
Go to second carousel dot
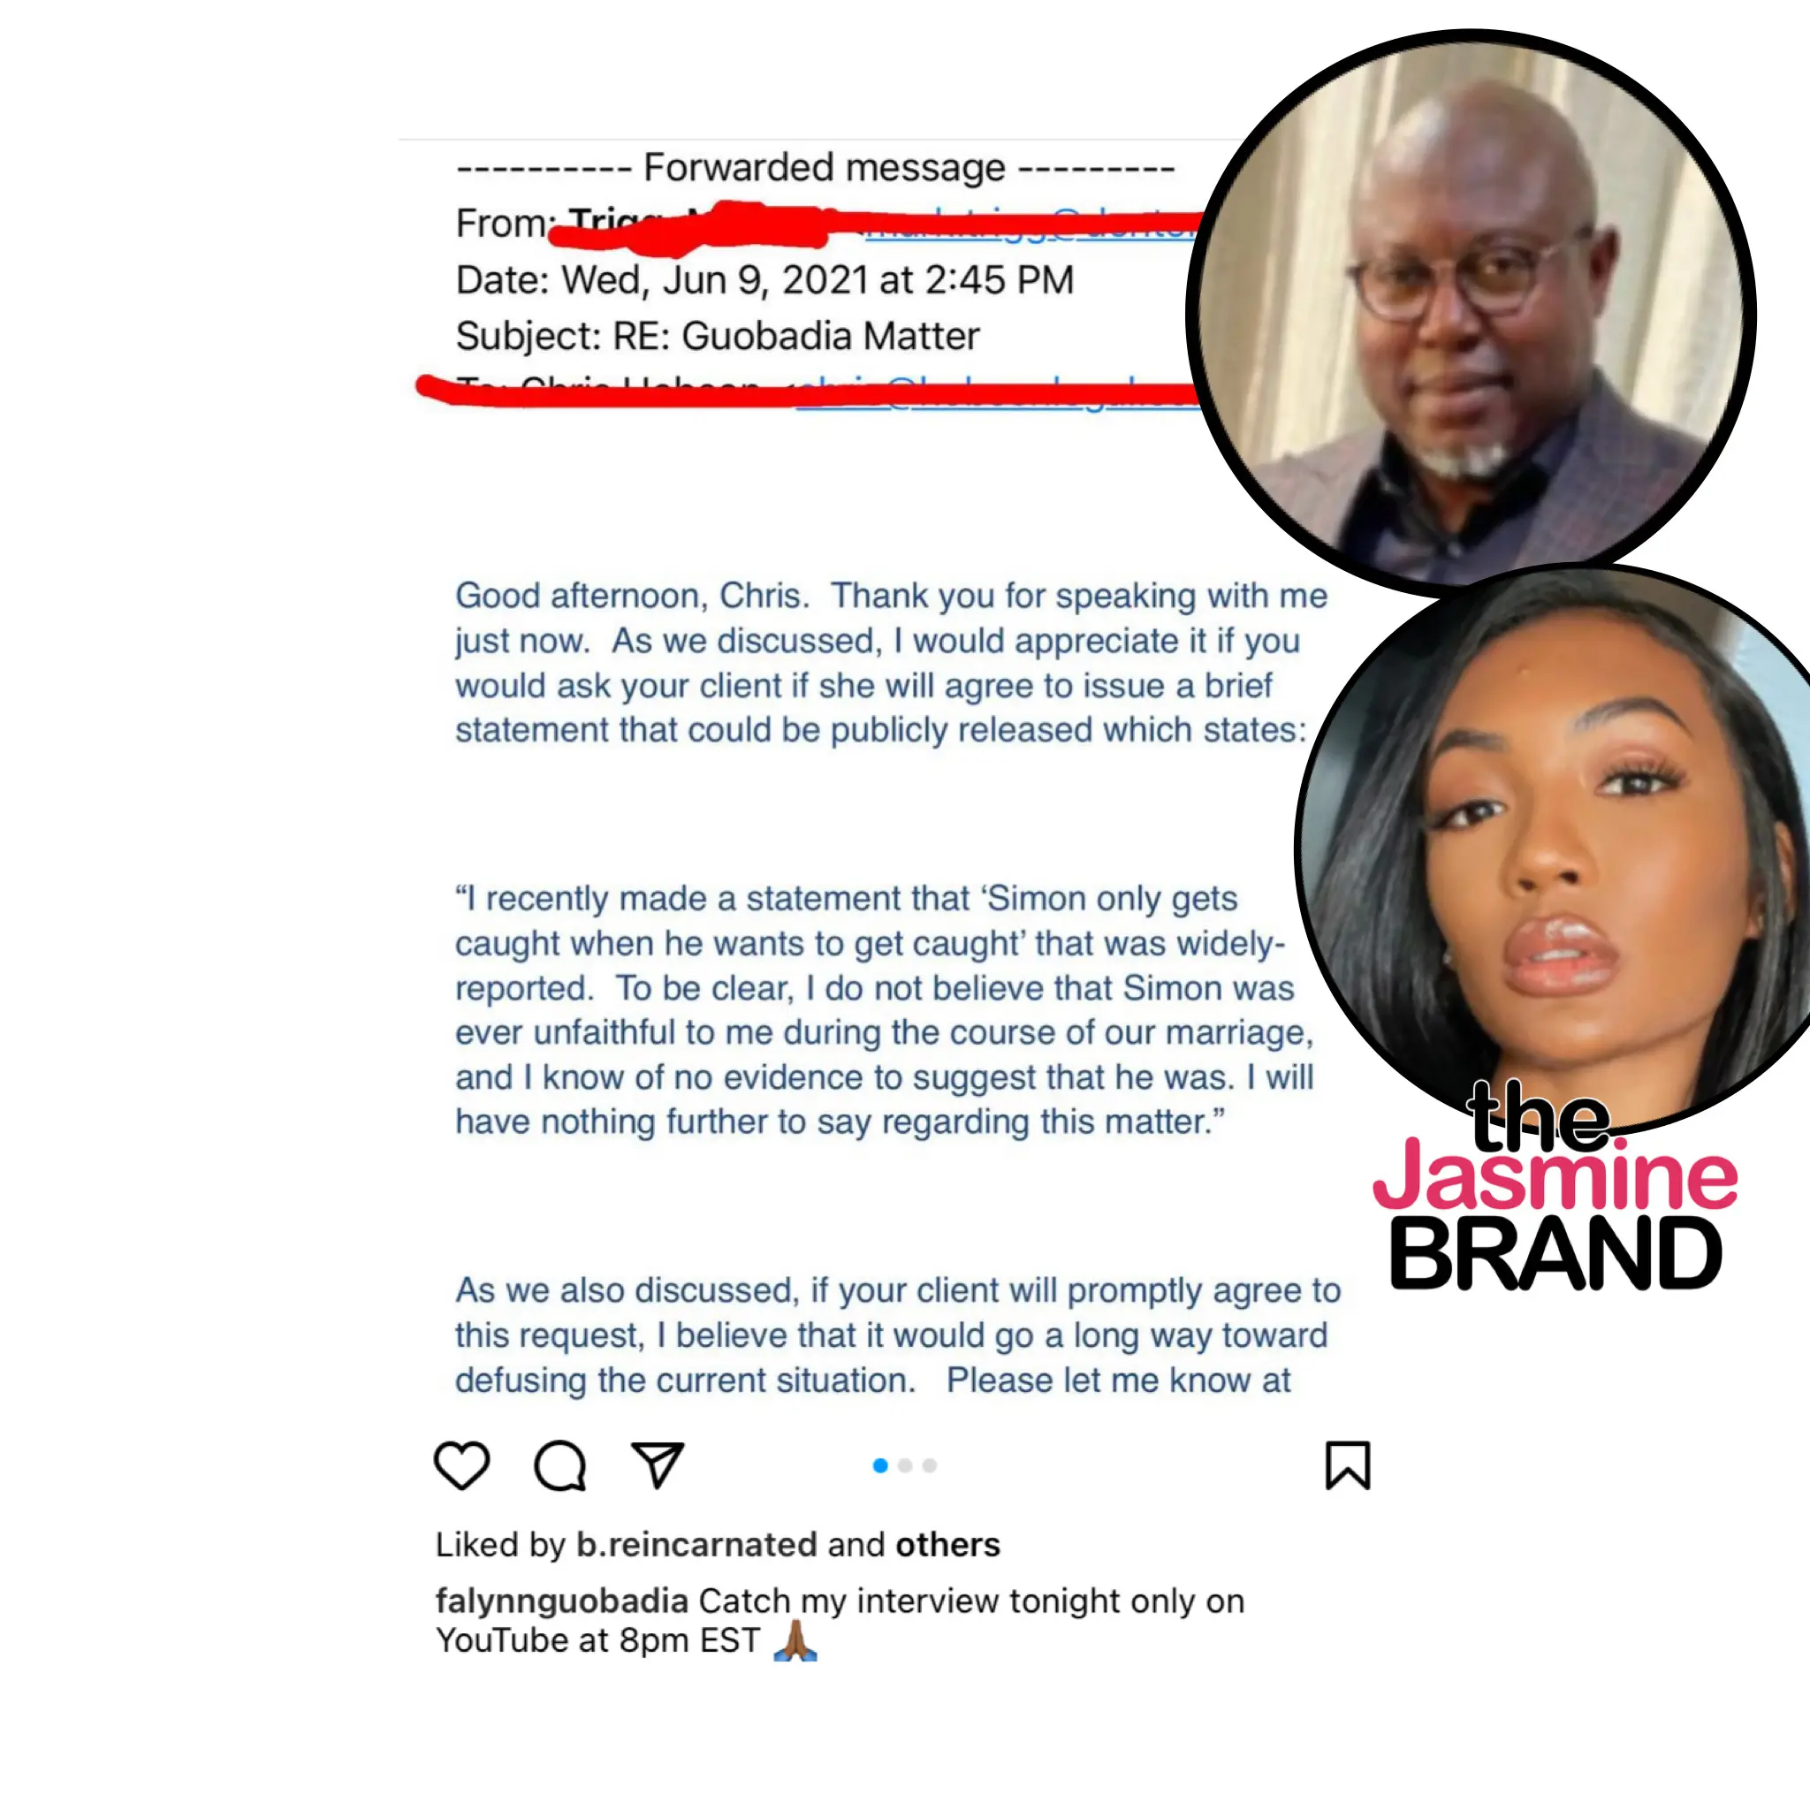coord(905,1465)
